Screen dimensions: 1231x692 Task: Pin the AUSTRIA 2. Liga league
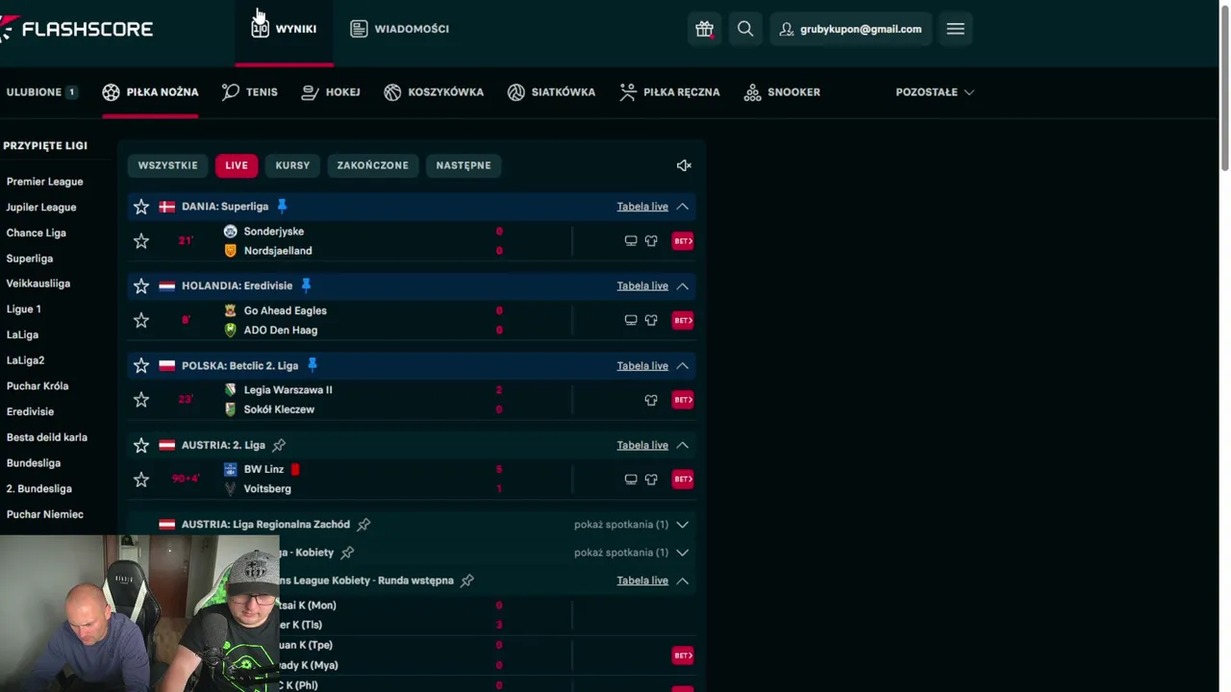[279, 445]
